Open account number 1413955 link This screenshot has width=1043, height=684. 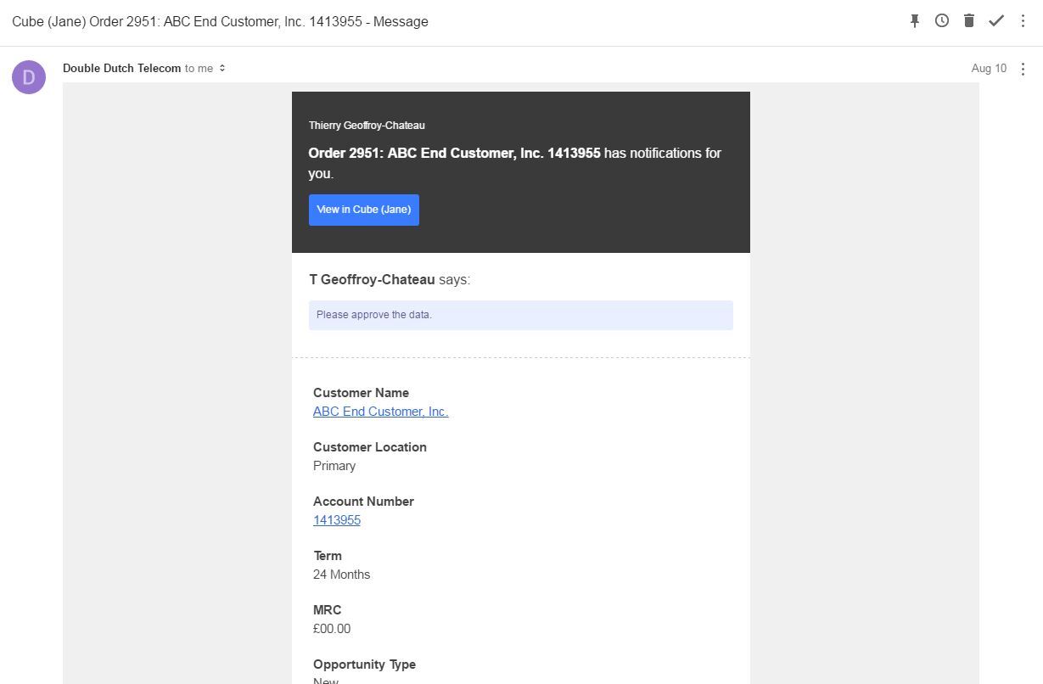pos(337,520)
